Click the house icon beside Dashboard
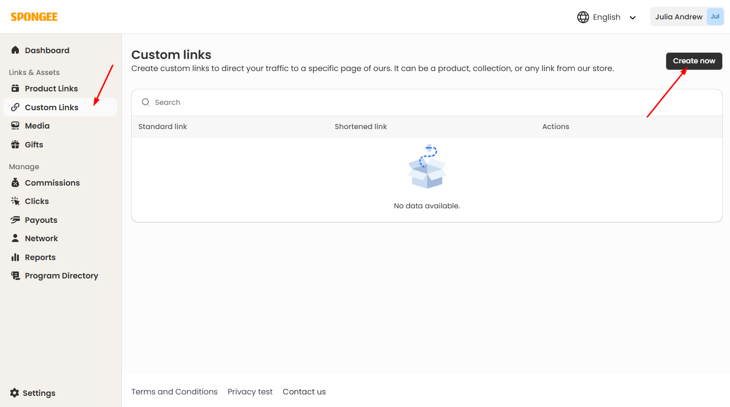The height and width of the screenshot is (407, 730). (x=15, y=50)
